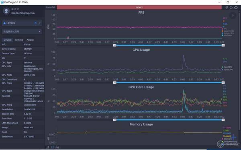
Task: Click the CPU Type value lahaina
Action: point(28,62)
